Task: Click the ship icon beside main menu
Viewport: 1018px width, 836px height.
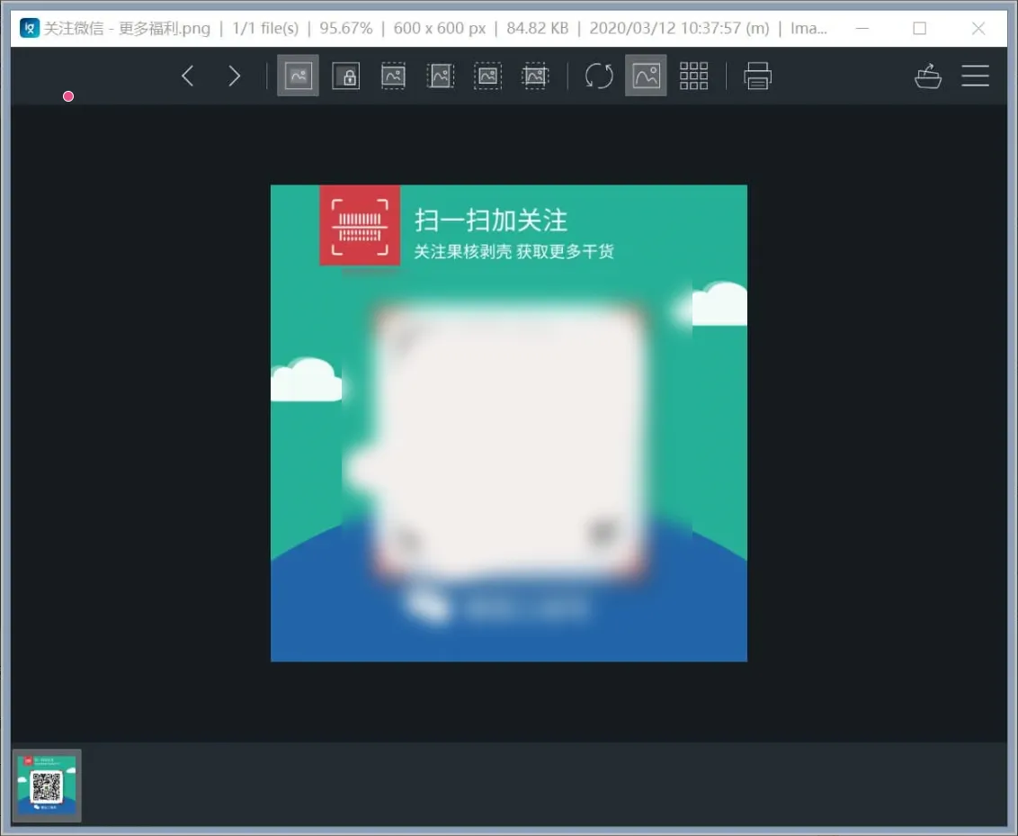Action: (928, 76)
